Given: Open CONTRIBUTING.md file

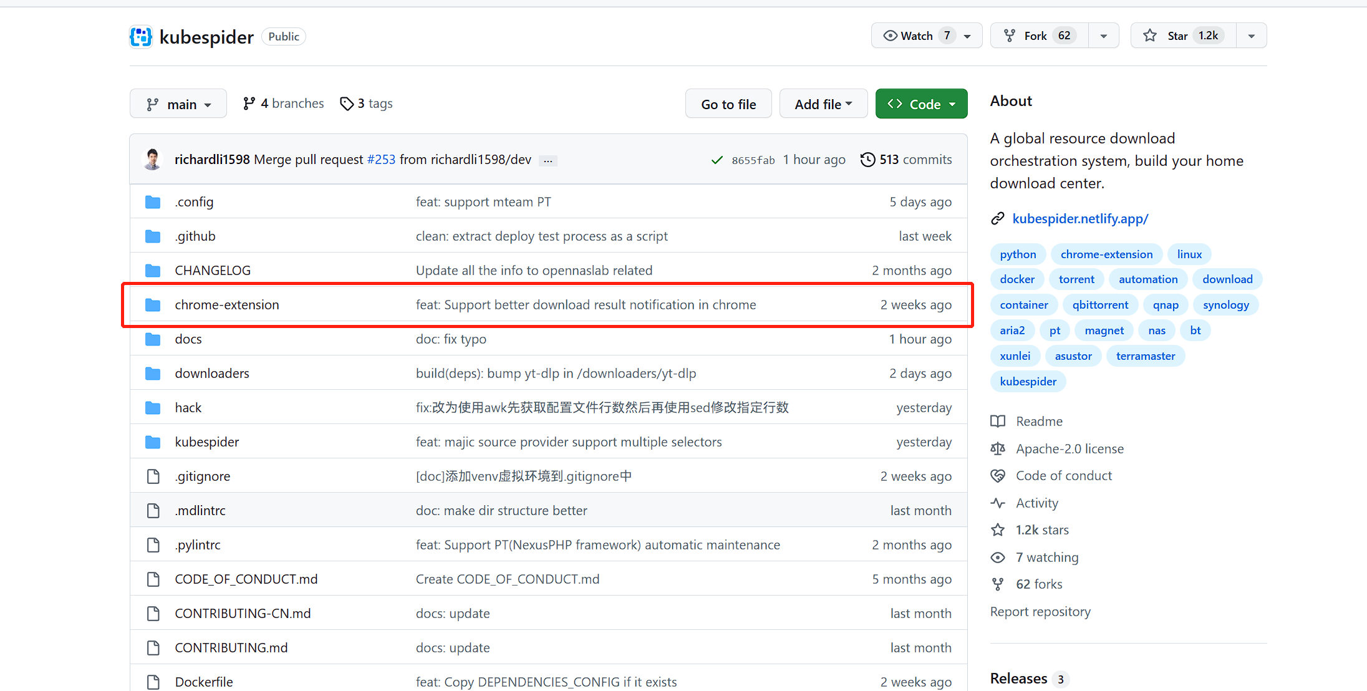Looking at the screenshot, I should [x=231, y=648].
